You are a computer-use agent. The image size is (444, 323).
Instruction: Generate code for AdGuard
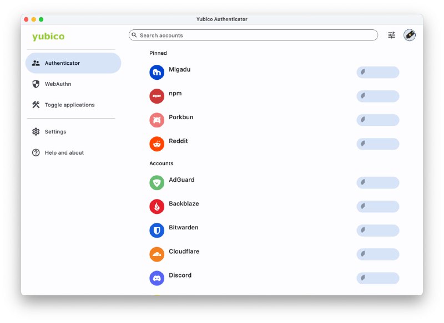point(378,182)
